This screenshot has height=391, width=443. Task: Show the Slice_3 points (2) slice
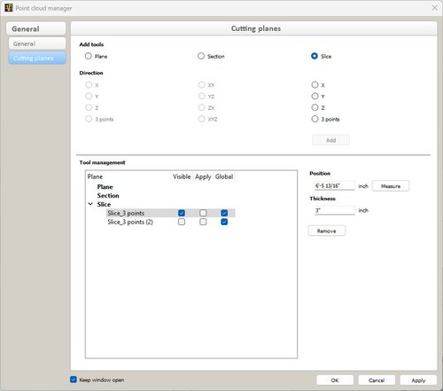[182, 222]
